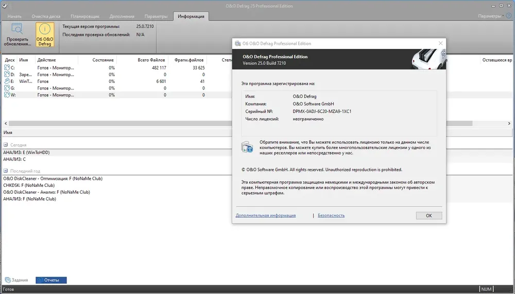Select drive W: icon in list
The height and width of the screenshot is (294, 515).
point(7,95)
